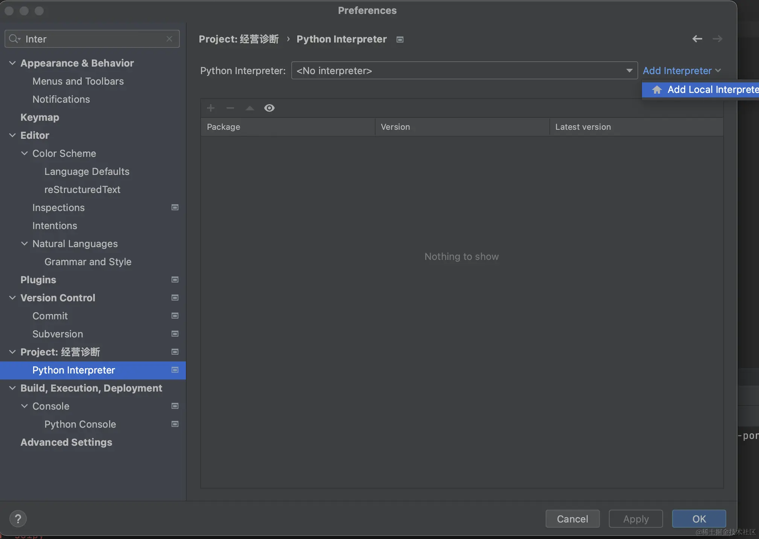This screenshot has width=759, height=539.
Task: Go forward with the right arrow
Action: click(717, 39)
